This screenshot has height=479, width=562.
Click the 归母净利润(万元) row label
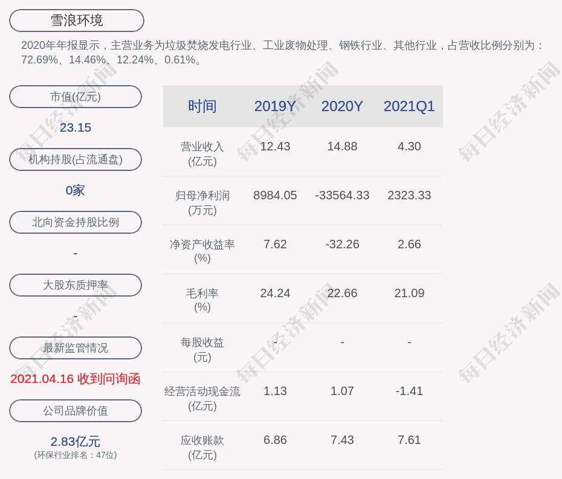[x=202, y=203]
